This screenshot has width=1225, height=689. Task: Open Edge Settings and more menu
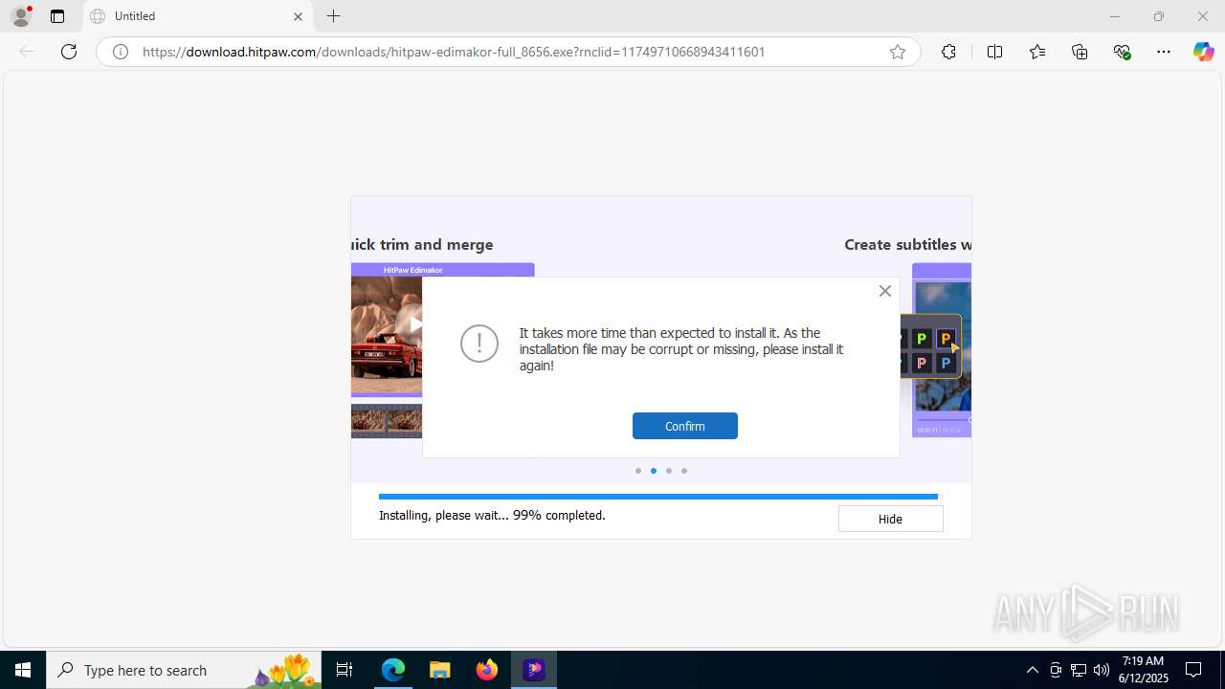pos(1164,52)
